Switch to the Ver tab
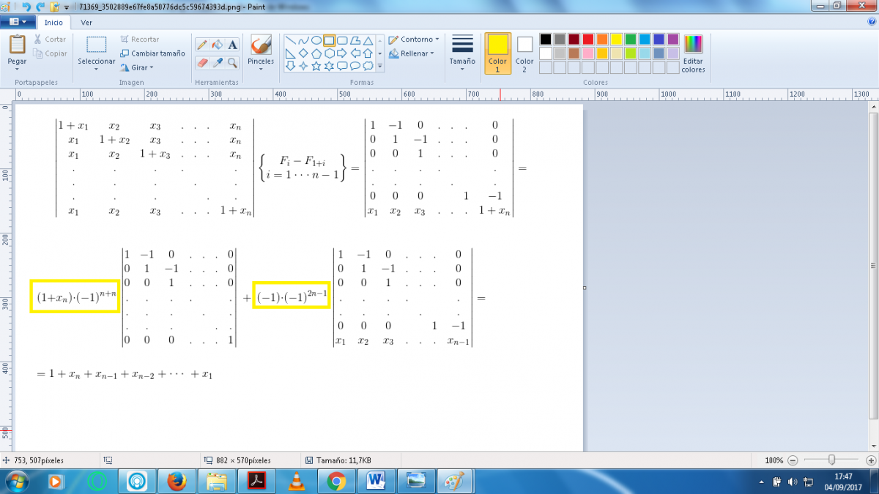This screenshot has width=879, height=494. tap(86, 22)
